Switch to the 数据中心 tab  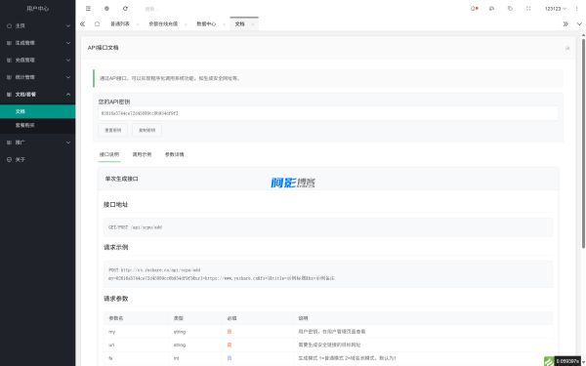pyautogui.click(x=206, y=23)
